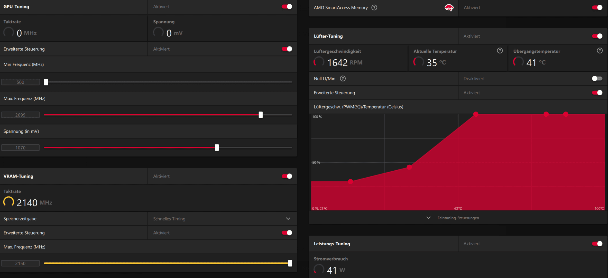The image size is (608, 278).
Task: Click the Stromverbrauch gauge icon
Action: tap(319, 269)
